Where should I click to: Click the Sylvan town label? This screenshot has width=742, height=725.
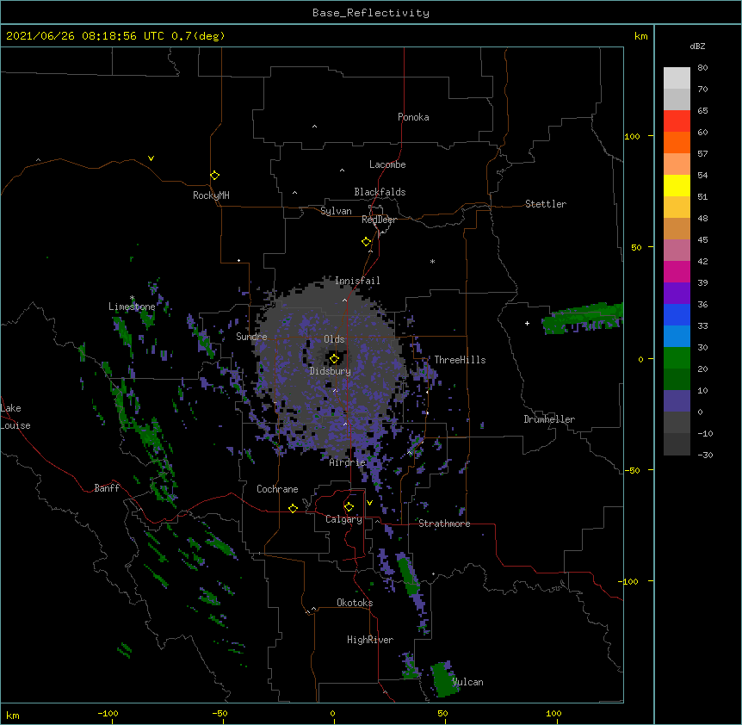click(x=336, y=211)
